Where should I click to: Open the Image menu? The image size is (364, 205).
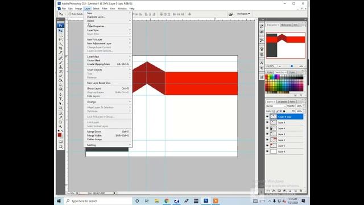click(78, 9)
